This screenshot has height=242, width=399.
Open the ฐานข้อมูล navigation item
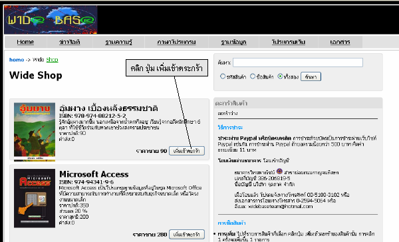pyautogui.click(x=233, y=42)
